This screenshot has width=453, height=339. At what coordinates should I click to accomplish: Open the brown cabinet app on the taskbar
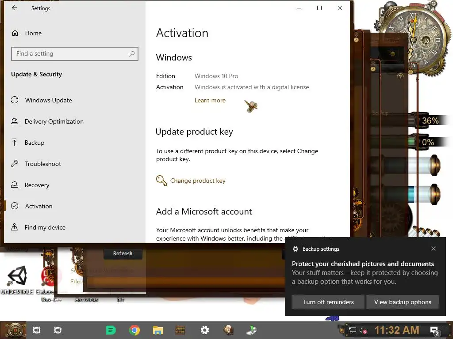coord(180,330)
